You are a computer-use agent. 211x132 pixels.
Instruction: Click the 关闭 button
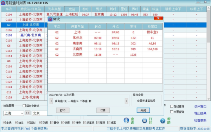pos(143,110)
